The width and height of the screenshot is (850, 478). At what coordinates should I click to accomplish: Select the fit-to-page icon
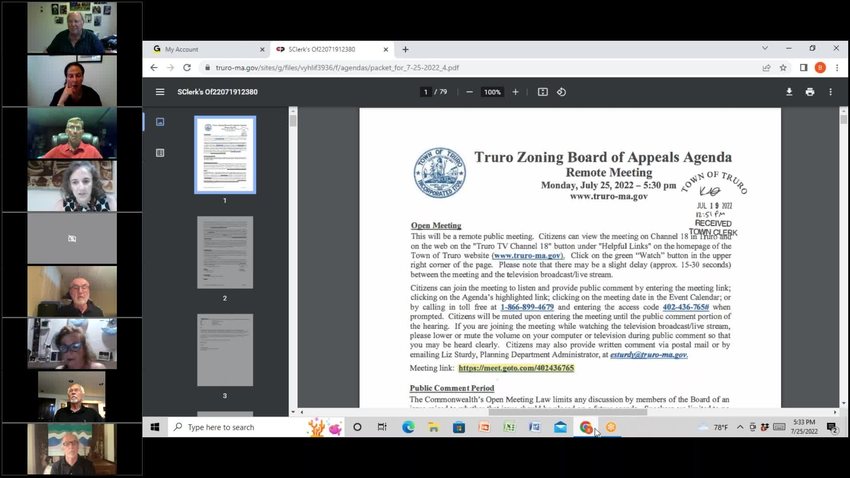(x=542, y=92)
